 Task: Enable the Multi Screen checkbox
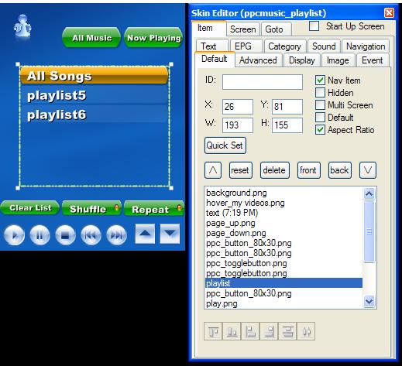(320, 105)
